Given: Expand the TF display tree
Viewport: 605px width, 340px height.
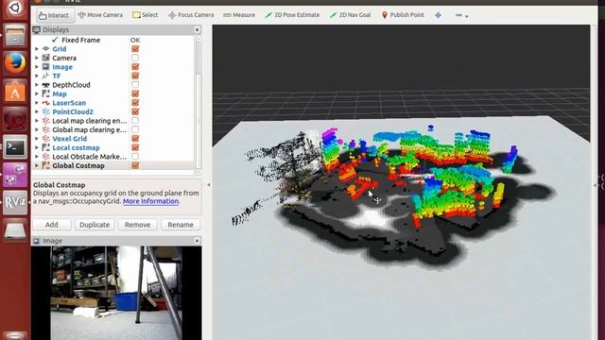Looking at the screenshot, I should (x=37, y=76).
